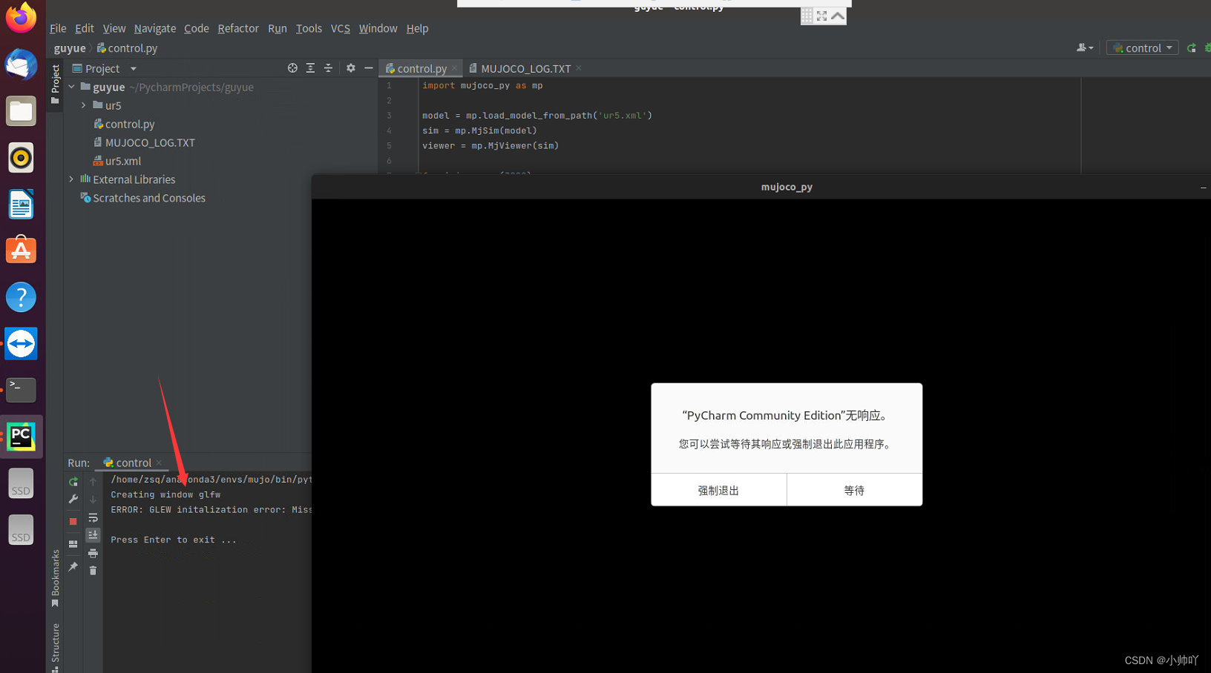Stop the running control process
This screenshot has width=1211, height=673.
click(x=73, y=521)
